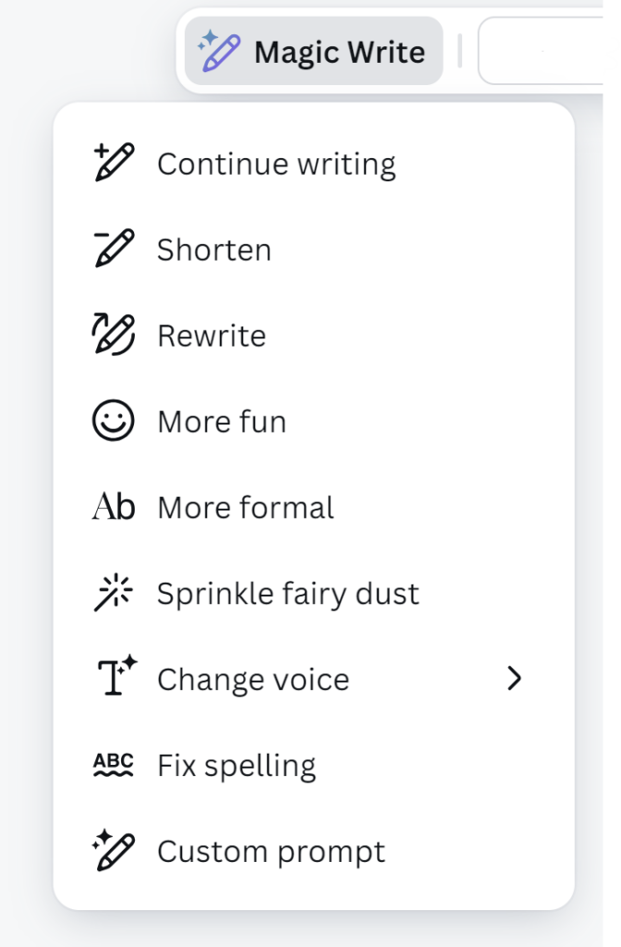The image size is (621, 947).
Task: Click the Rewrite pencil-arrows icon
Action: click(x=115, y=336)
